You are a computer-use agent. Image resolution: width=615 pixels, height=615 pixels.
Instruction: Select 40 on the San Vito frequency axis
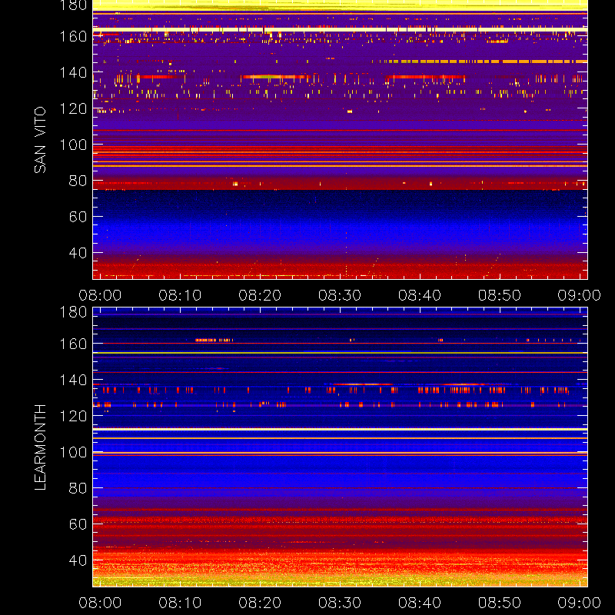click(x=78, y=253)
